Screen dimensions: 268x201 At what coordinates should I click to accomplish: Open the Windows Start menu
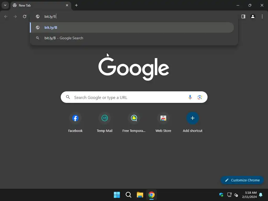click(x=117, y=195)
